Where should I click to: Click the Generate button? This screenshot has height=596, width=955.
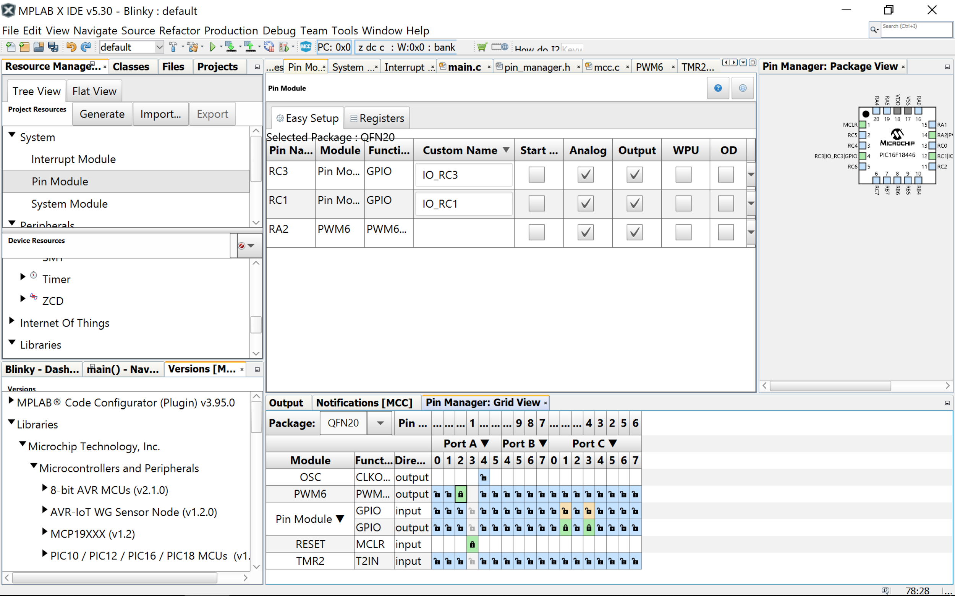pos(102,114)
